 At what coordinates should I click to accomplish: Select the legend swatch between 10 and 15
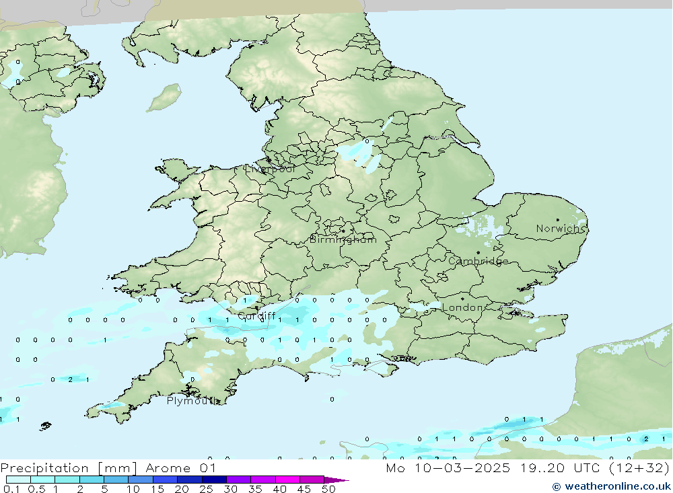[x=141, y=480]
